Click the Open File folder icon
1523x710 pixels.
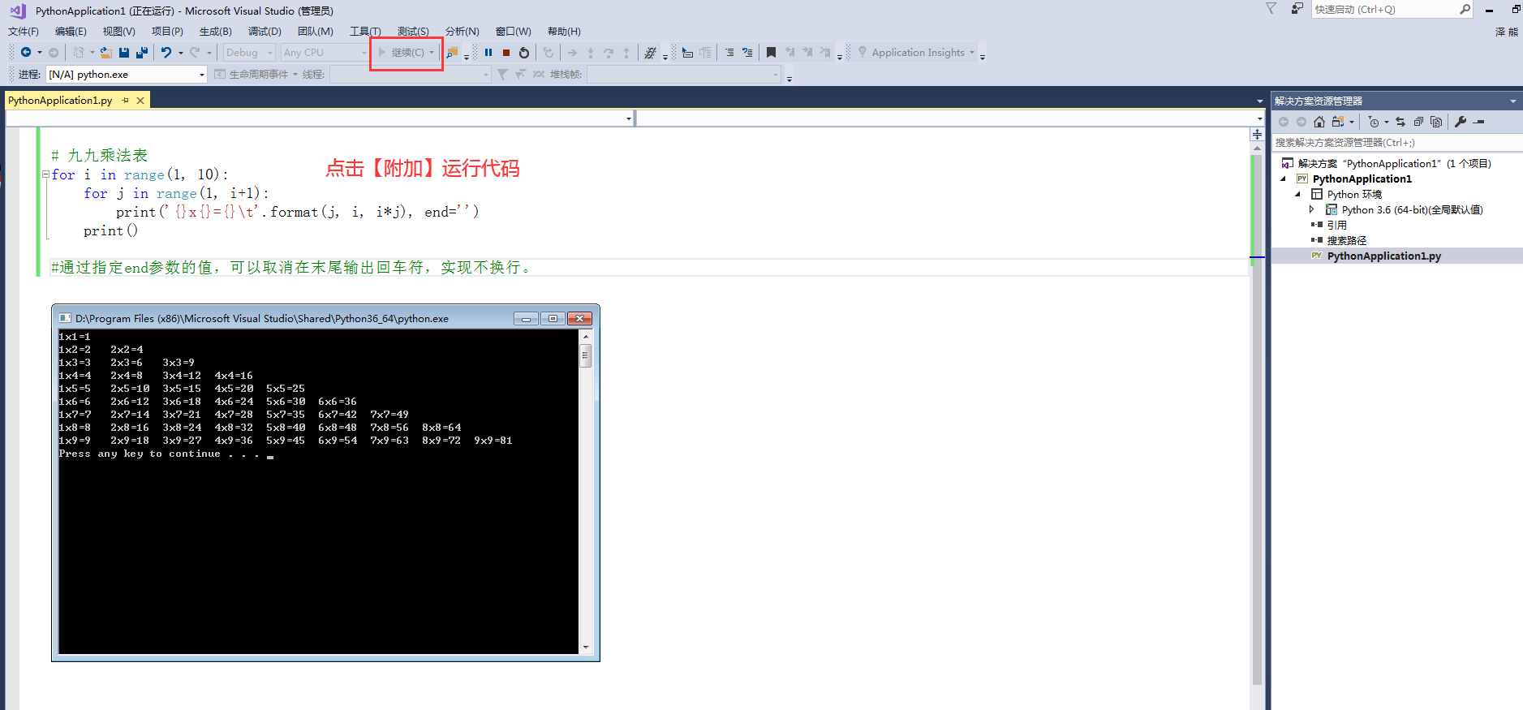105,53
